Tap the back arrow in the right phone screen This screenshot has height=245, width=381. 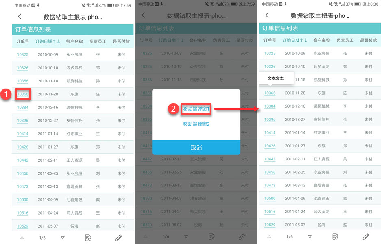coord(267,15)
